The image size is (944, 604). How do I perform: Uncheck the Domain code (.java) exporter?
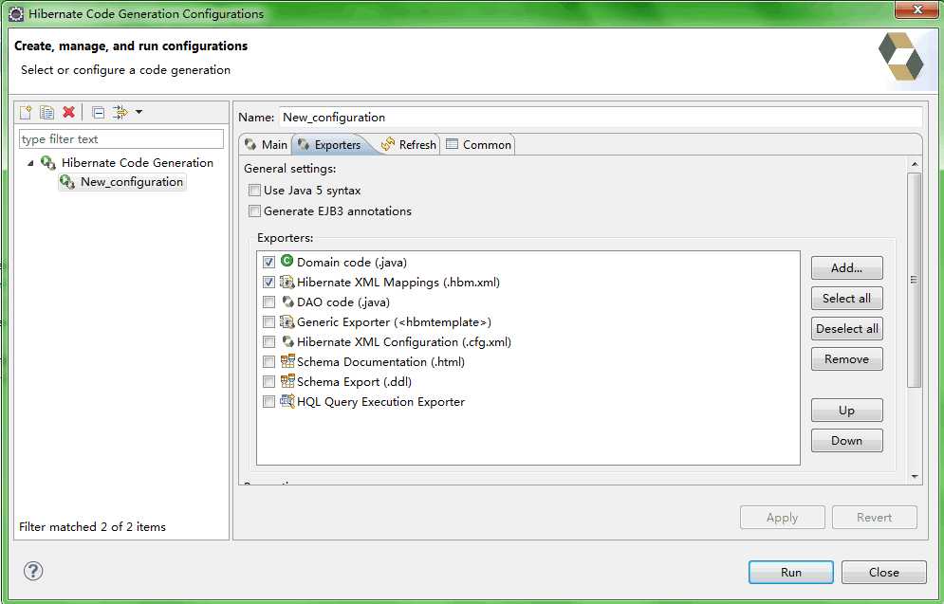click(268, 263)
